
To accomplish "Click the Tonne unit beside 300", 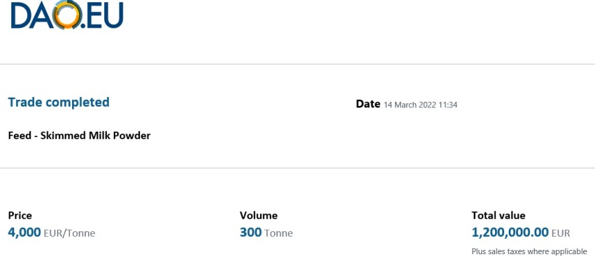I will [x=279, y=233].
